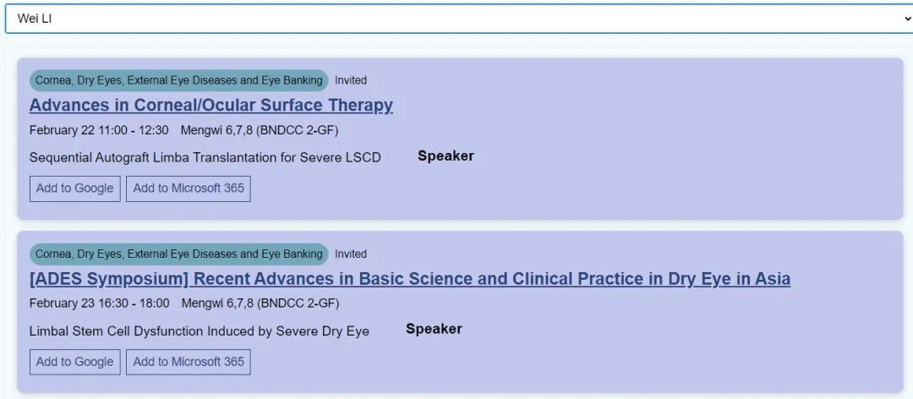
Task: Click the Cornea category tag above ADES Symposium
Action: pos(179,254)
